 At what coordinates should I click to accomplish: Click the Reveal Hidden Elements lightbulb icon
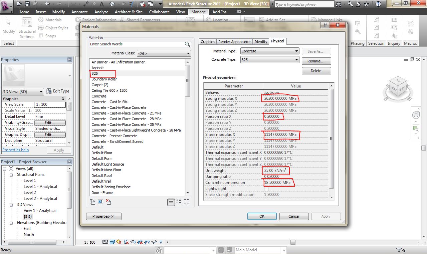pos(161,242)
